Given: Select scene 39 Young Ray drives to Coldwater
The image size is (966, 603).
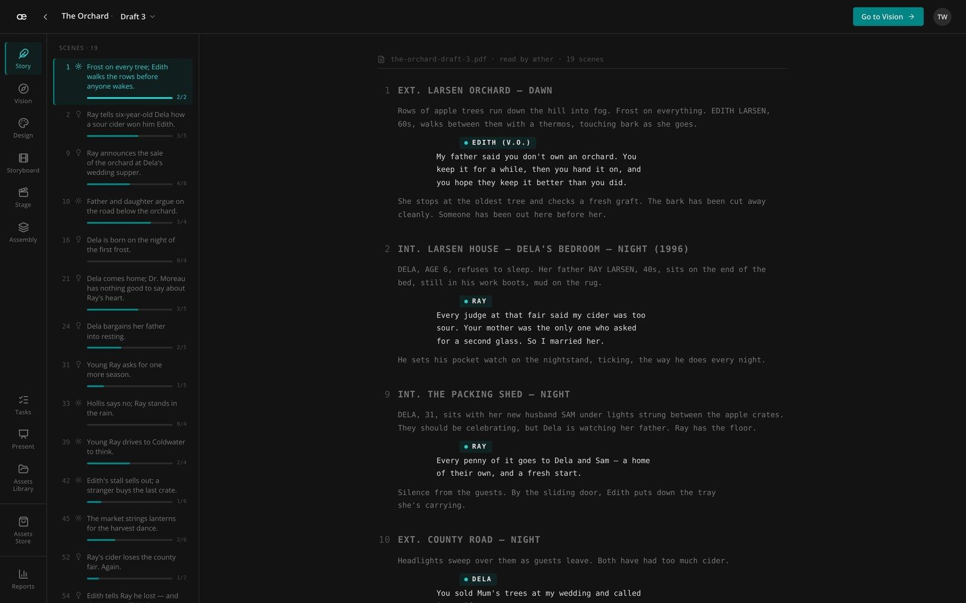Looking at the screenshot, I should [x=123, y=452].
